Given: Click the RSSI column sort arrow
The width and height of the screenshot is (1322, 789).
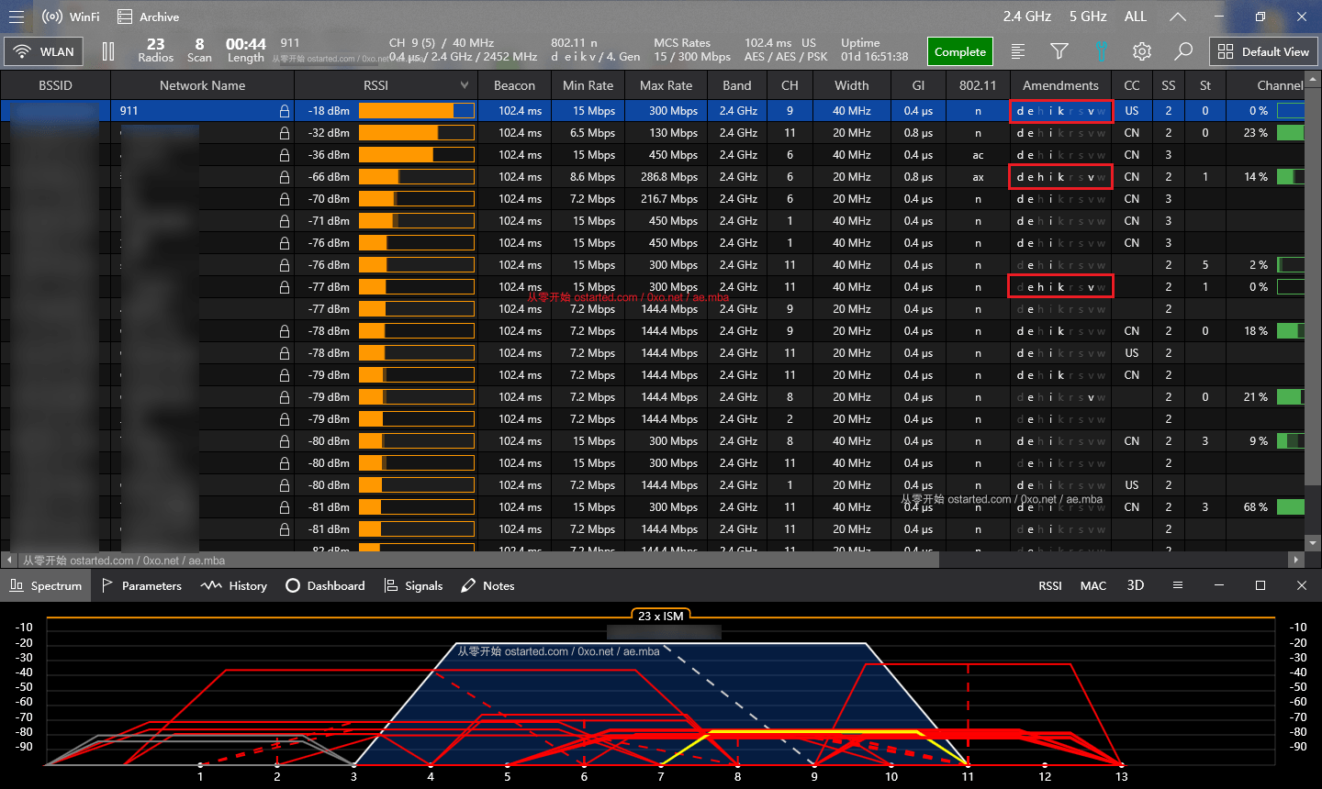Looking at the screenshot, I should 465,85.
